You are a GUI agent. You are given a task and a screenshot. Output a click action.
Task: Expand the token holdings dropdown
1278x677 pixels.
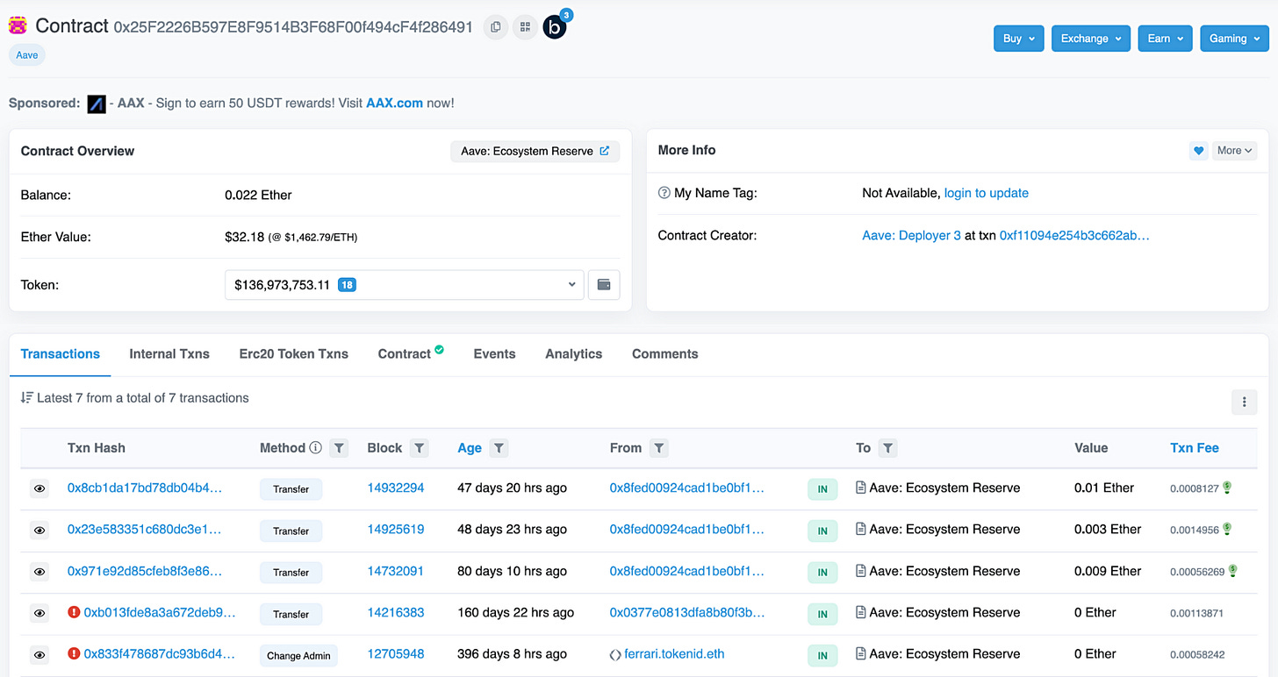coord(571,284)
